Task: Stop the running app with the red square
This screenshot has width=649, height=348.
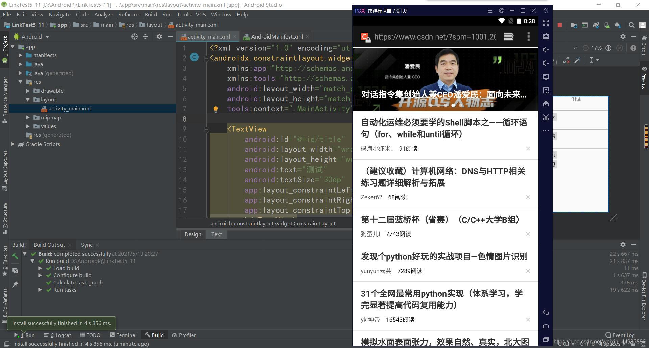Action: [560, 25]
